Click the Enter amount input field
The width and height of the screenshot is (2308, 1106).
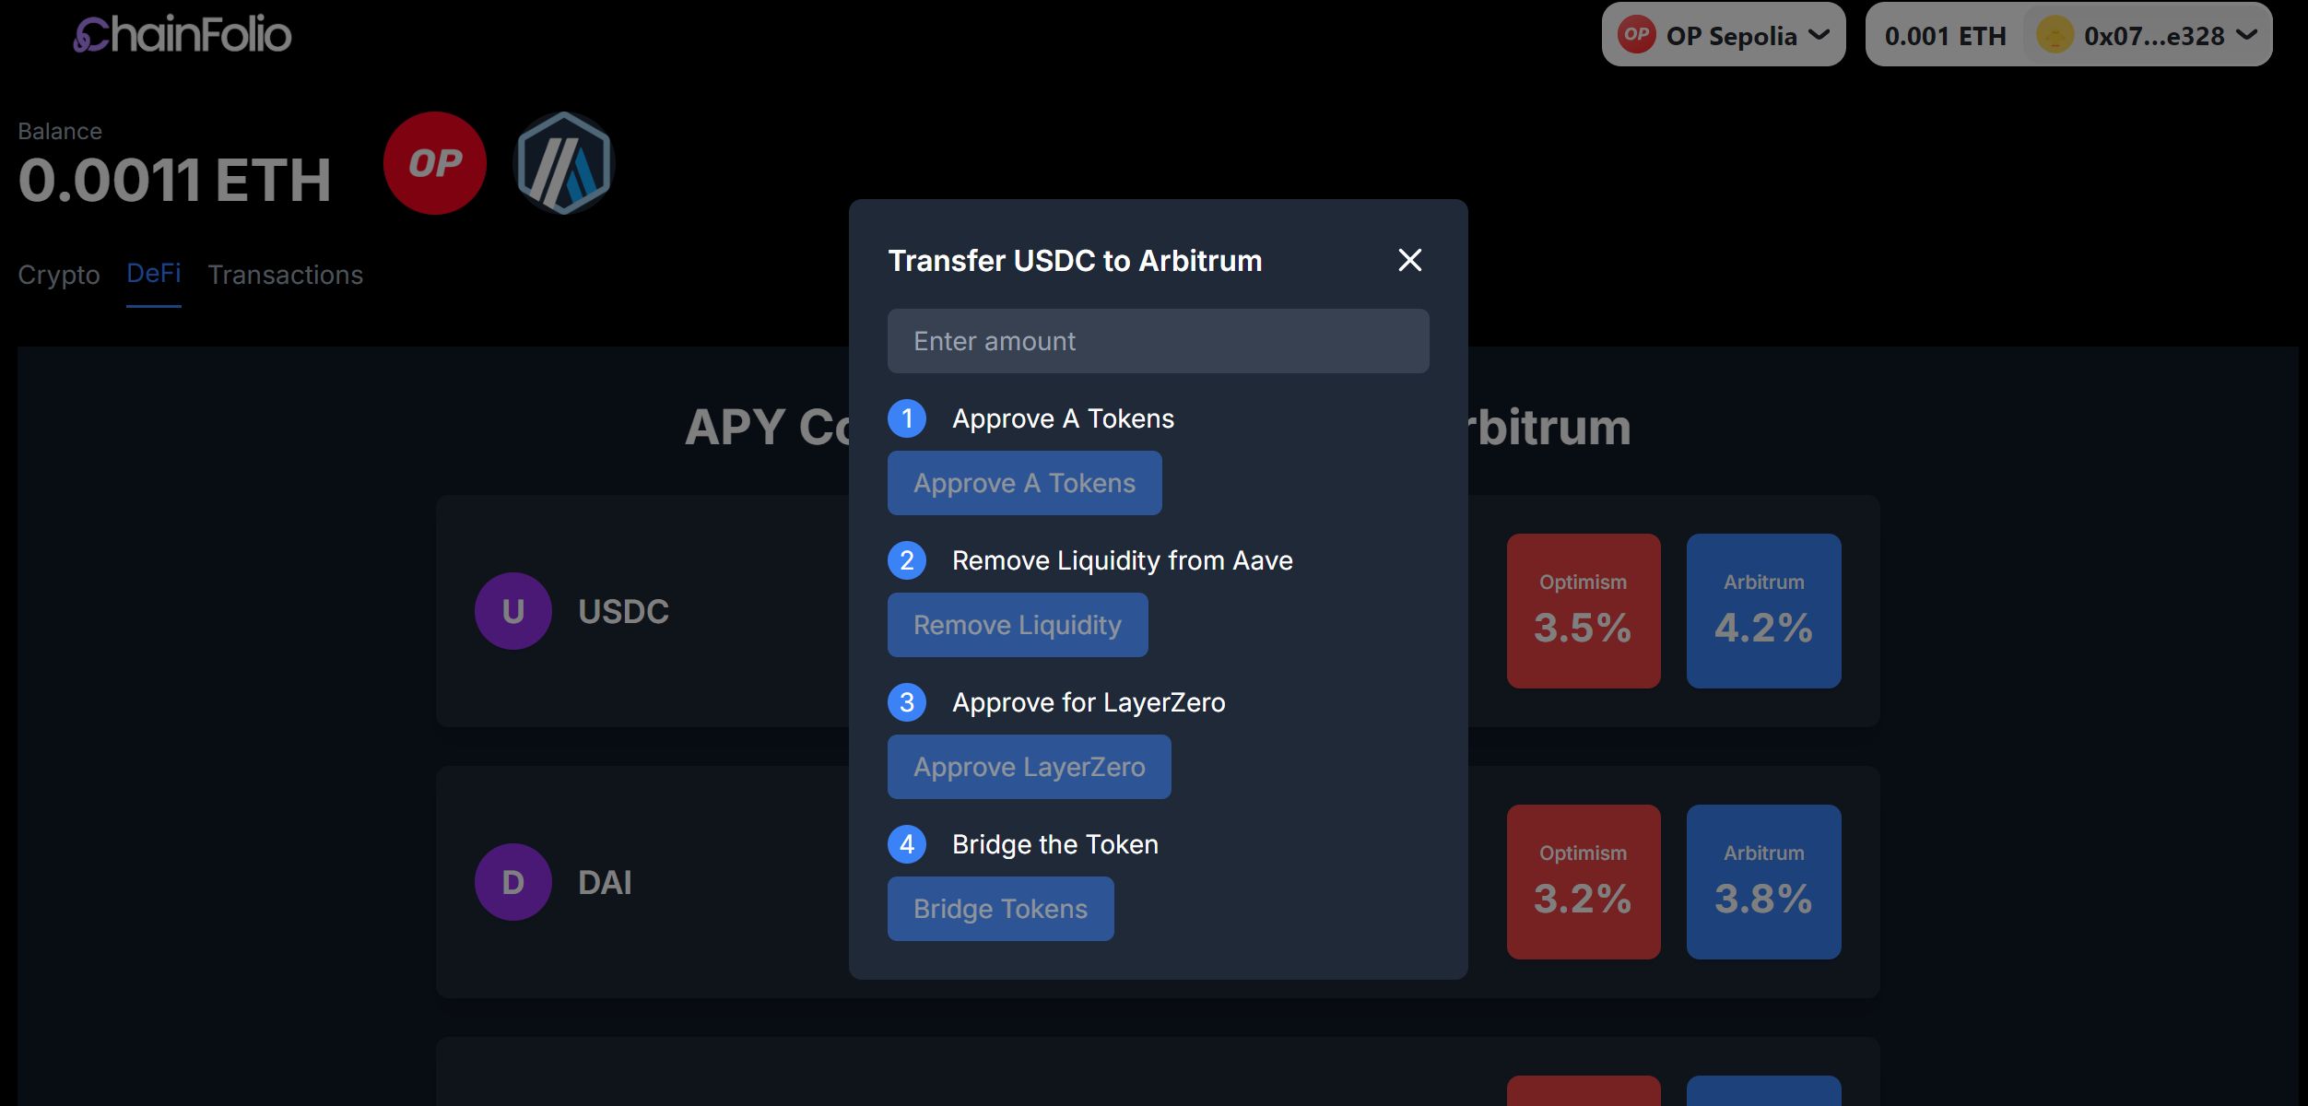pos(1159,340)
